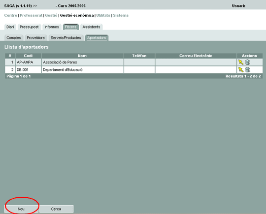Click the Cerca button
266x214 pixels.
click(x=56, y=209)
